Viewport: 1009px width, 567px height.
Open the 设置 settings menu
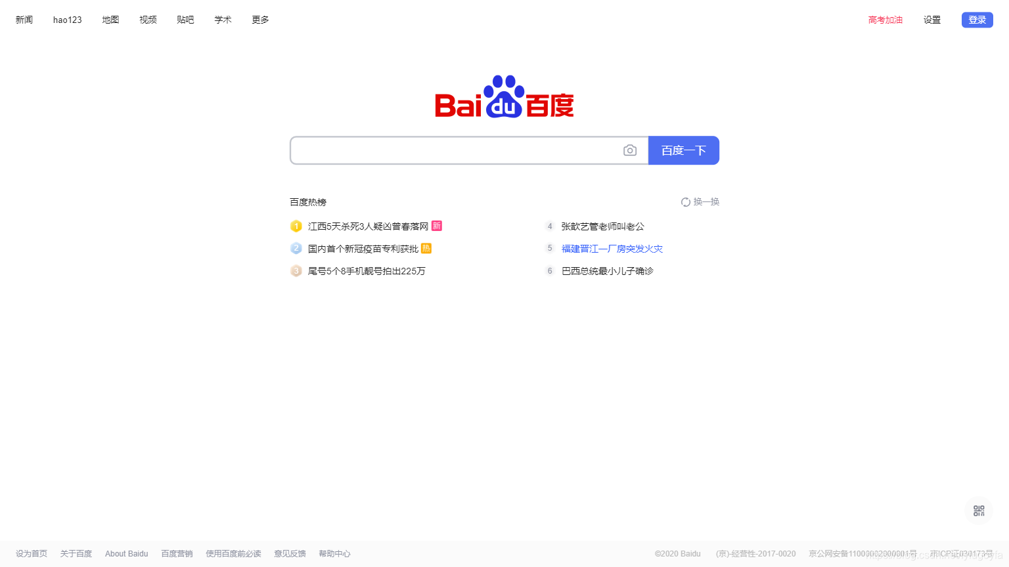tap(932, 20)
